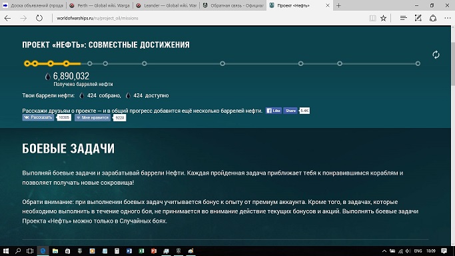This screenshot has height=256, width=455.
Task: Open File Explorer from taskbar
Action: point(55,251)
